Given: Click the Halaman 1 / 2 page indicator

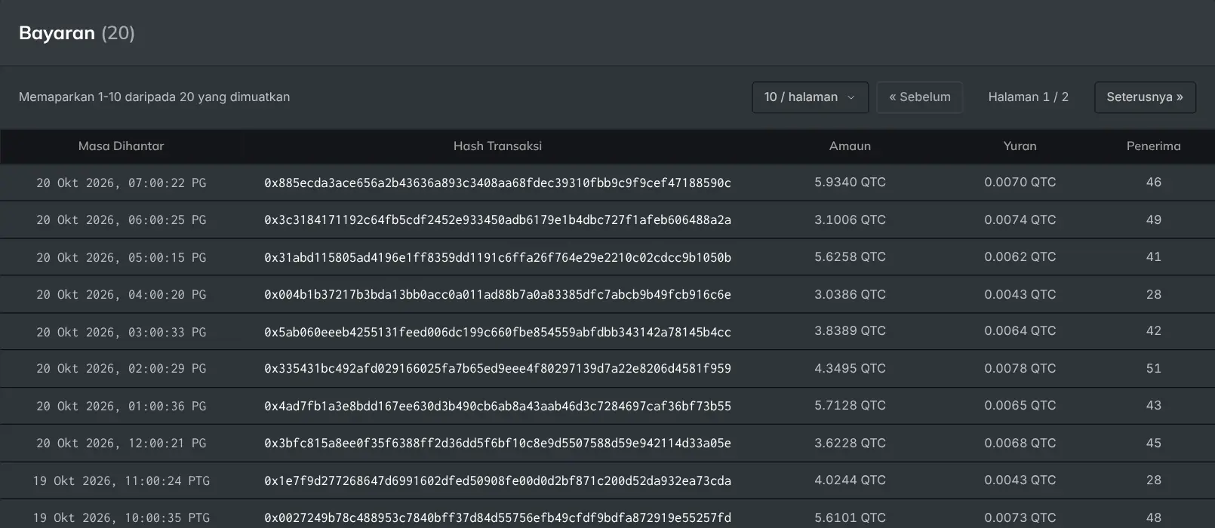Looking at the screenshot, I should (1028, 97).
